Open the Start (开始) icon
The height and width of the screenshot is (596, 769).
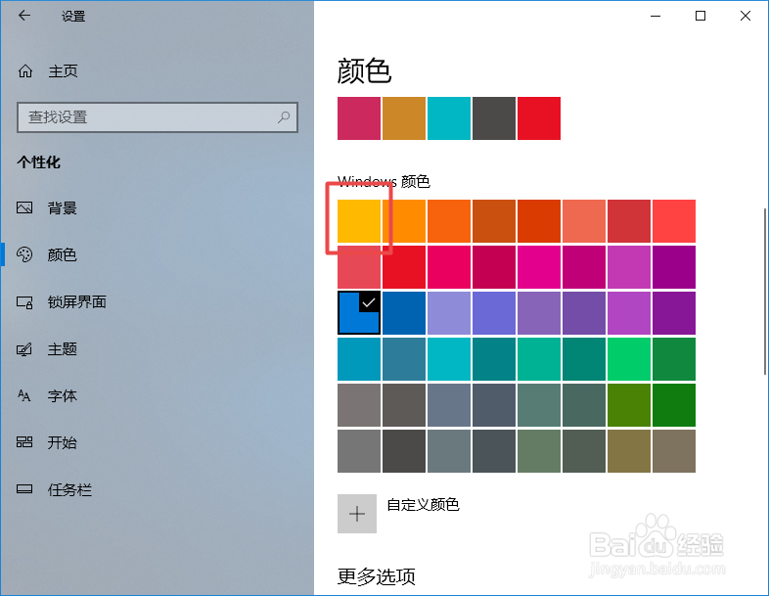[25, 442]
